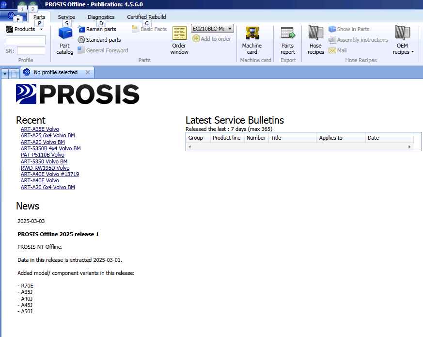Open recent ART-A40E Volvo #13719

(50, 174)
